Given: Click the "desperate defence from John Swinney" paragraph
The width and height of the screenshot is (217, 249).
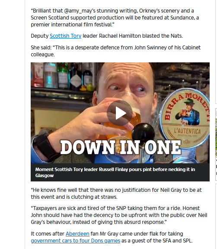Looking at the screenshot, I should point(115,51).
